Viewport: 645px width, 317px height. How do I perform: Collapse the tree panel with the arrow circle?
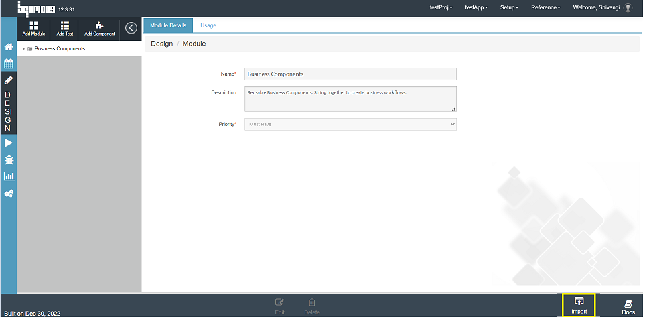coord(131,28)
